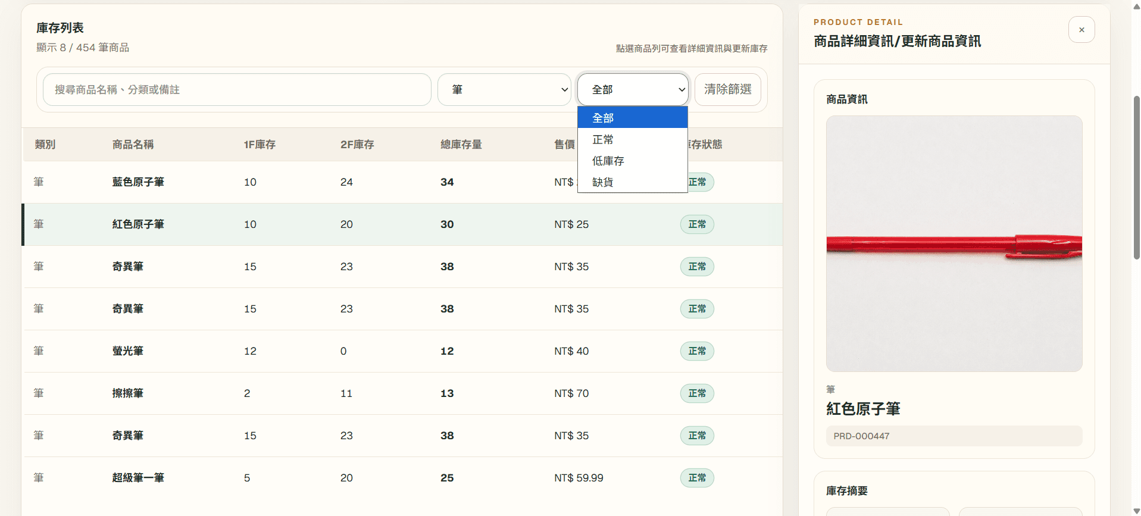The width and height of the screenshot is (1141, 516).
Task: Focus the product search input field
Action: 237,90
